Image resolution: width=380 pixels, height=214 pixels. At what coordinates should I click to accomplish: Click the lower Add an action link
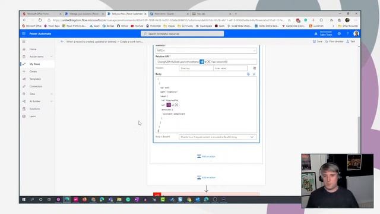click(x=206, y=178)
